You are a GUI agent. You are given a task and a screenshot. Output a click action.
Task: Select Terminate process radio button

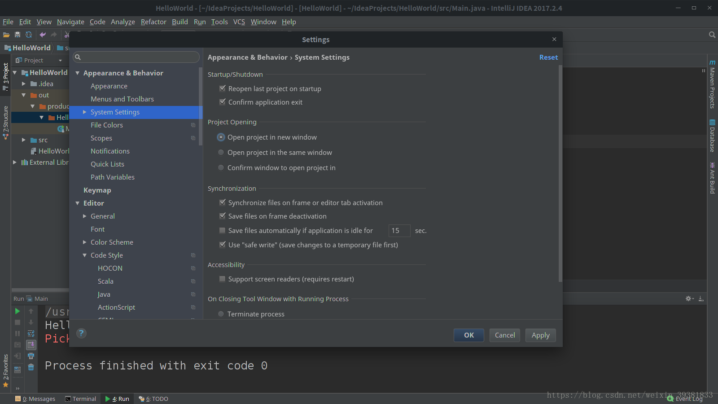point(221,314)
